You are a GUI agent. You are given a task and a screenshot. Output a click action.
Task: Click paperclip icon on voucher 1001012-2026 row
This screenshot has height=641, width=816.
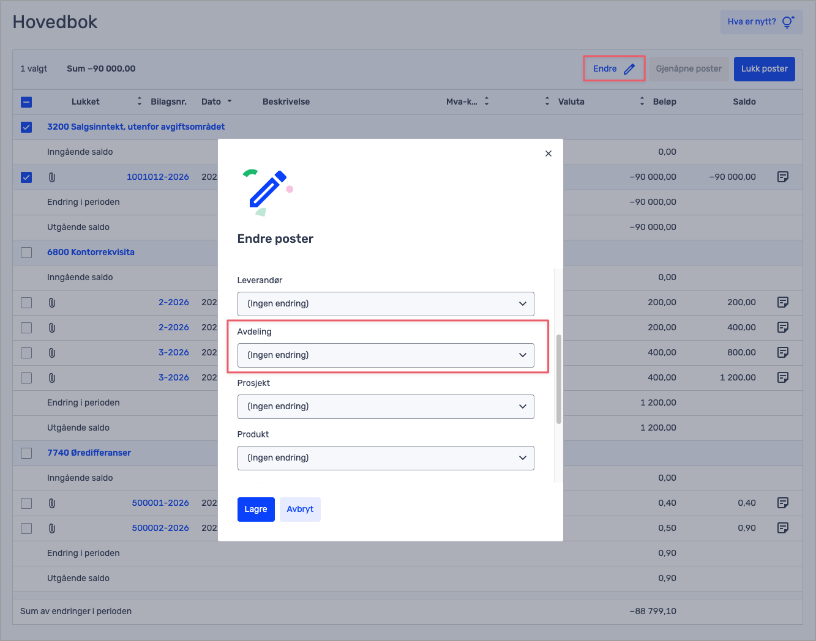pos(52,177)
